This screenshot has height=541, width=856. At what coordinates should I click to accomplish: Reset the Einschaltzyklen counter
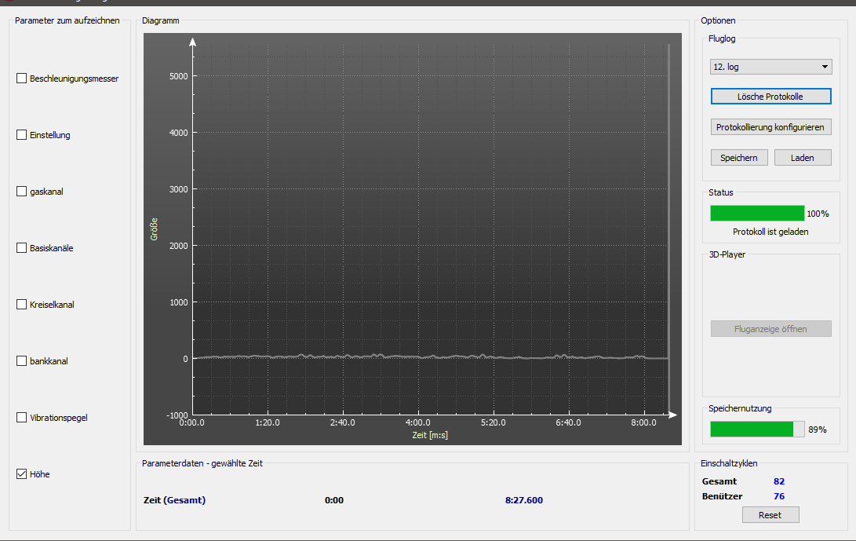pos(770,515)
